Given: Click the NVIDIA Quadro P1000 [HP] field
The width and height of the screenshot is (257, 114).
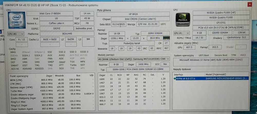Looking at the screenshot, I should point(221,13).
